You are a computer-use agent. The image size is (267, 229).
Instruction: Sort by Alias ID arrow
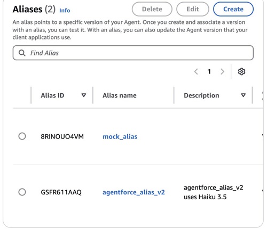84,95
